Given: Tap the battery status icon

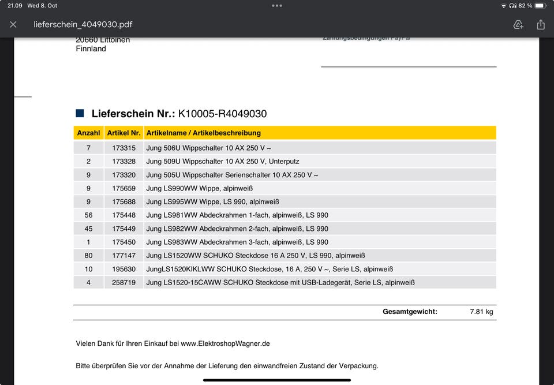Looking at the screenshot, I should [541, 6].
